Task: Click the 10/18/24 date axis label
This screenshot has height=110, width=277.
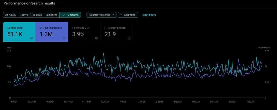Action: point(68,102)
